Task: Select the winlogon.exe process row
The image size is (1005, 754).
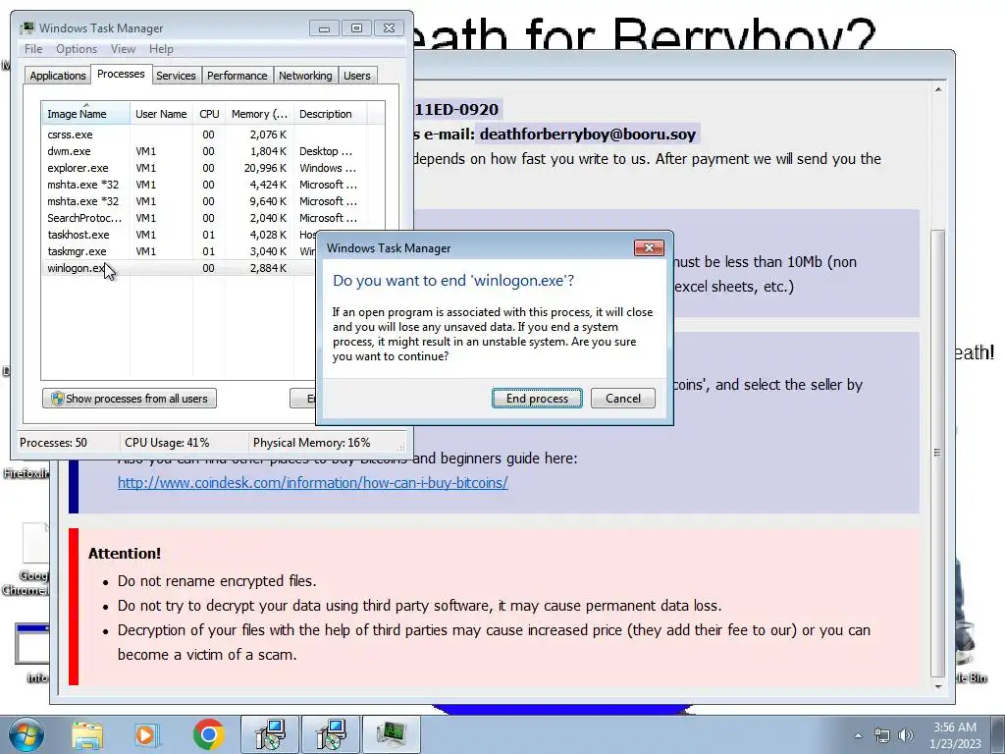Action: click(180, 268)
